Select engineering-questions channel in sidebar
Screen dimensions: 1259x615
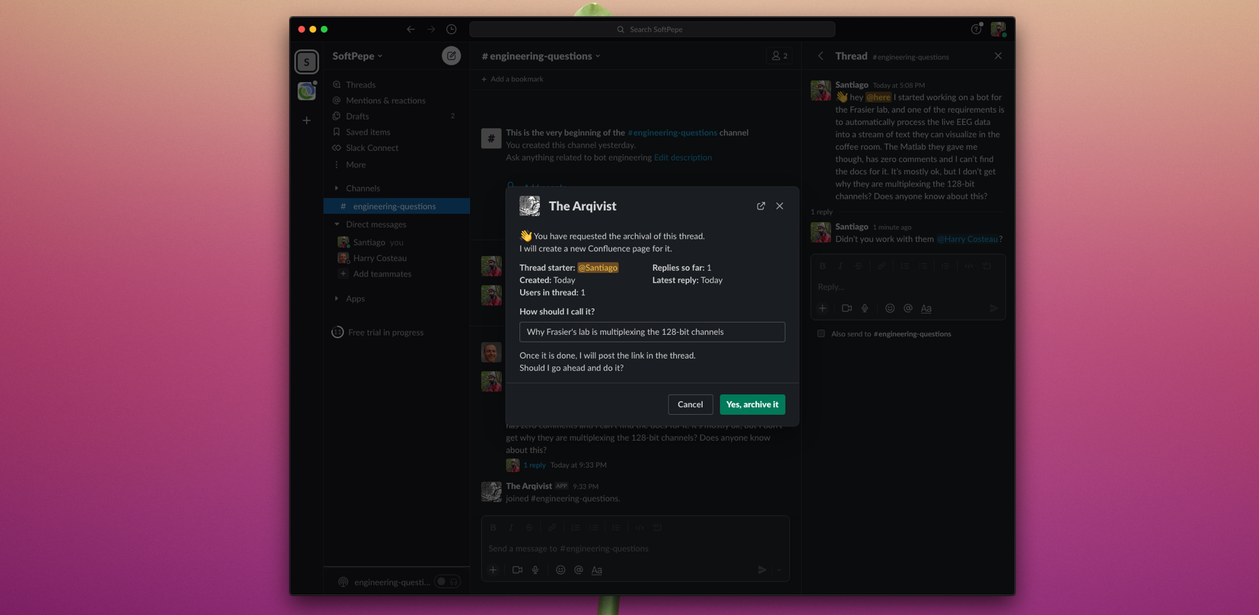click(396, 206)
